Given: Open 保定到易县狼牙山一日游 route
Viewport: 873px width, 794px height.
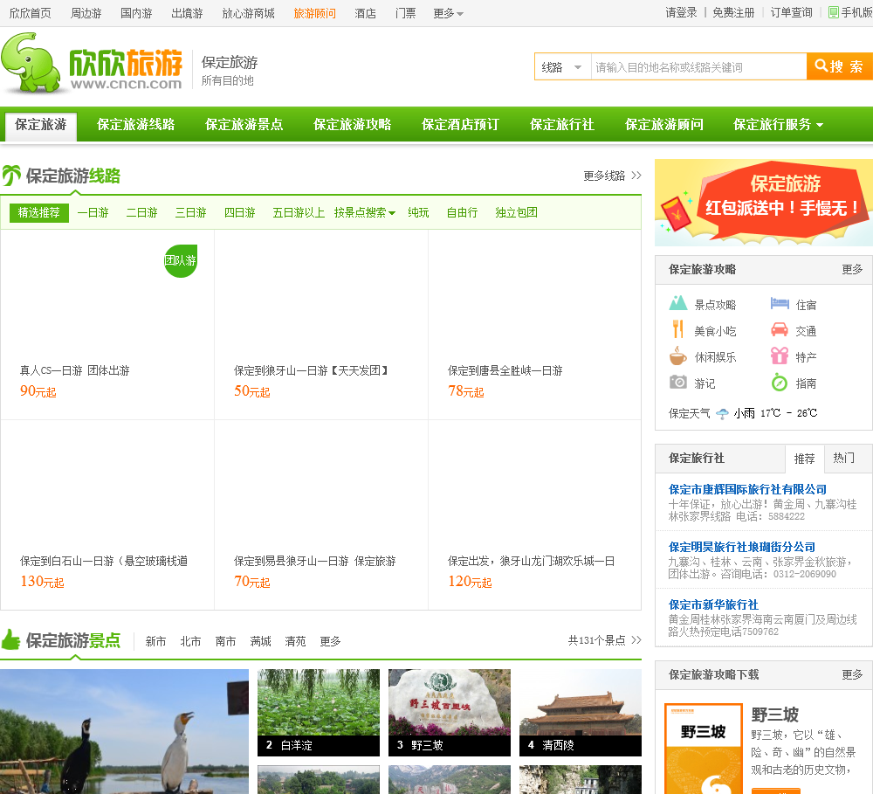Looking at the screenshot, I should pyautogui.click(x=314, y=561).
